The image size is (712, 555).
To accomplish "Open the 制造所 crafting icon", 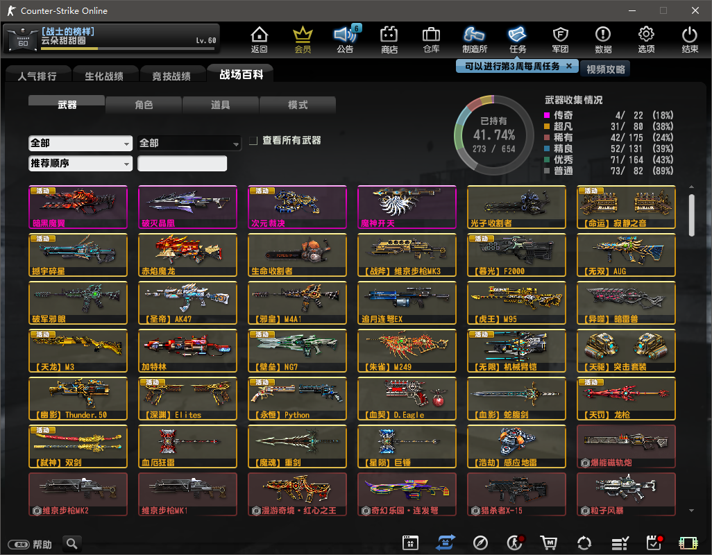I will pos(475,40).
